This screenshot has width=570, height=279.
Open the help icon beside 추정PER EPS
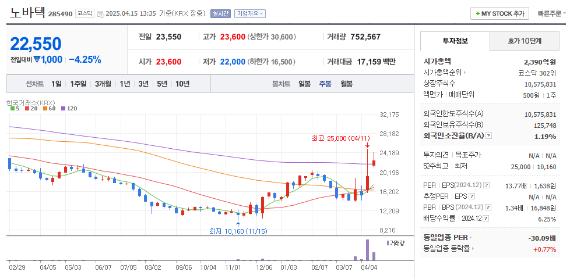472,196
